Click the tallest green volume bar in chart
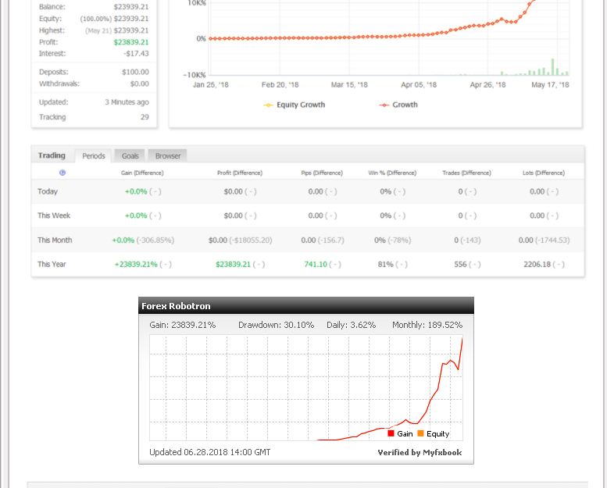 click(x=553, y=67)
